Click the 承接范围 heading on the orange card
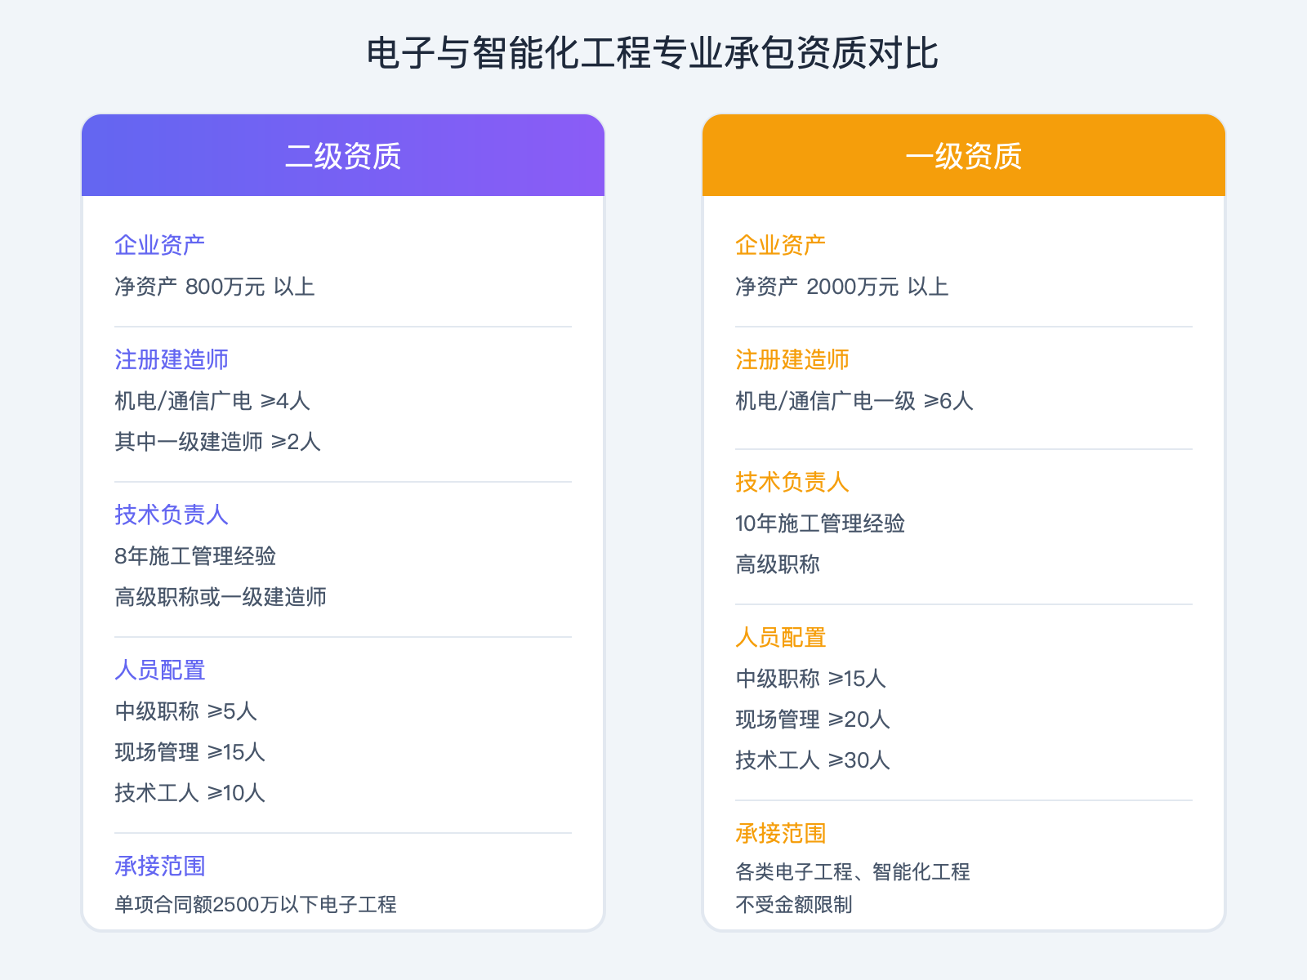Screen dimensions: 1307x980 (780, 834)
